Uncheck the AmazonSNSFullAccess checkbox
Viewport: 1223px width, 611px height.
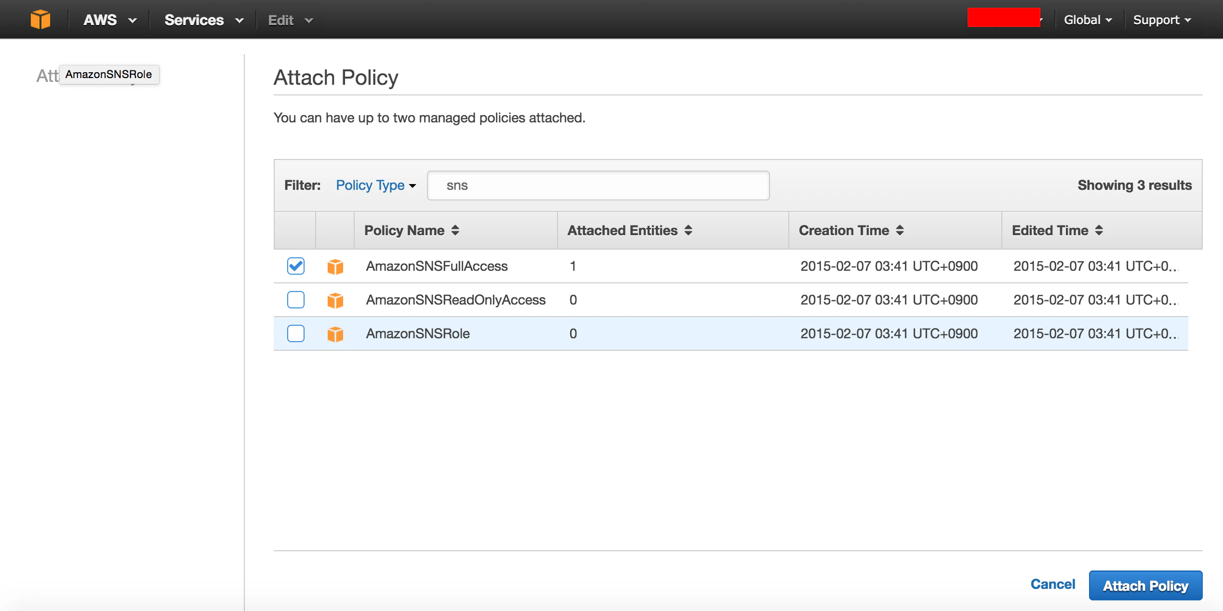(296, 266)
